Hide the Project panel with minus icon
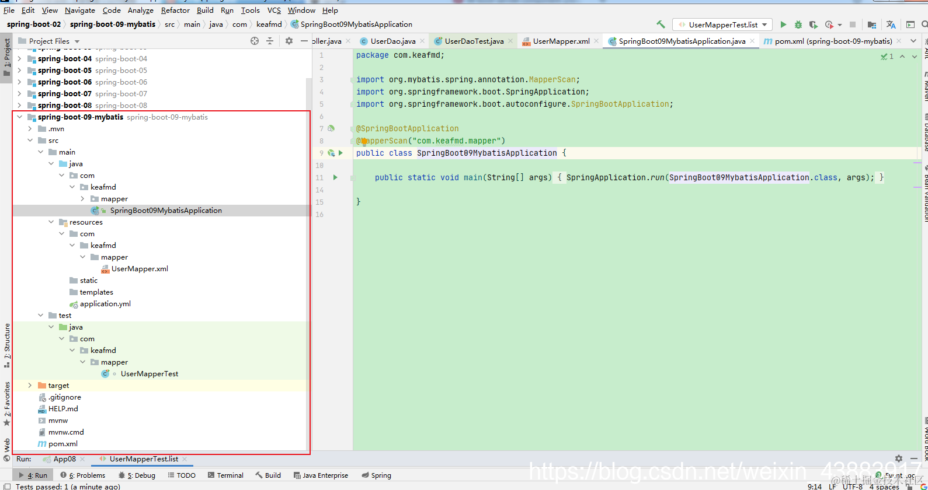Image resolution: width=928 pixels, height=490 pixels. point(304,41)
